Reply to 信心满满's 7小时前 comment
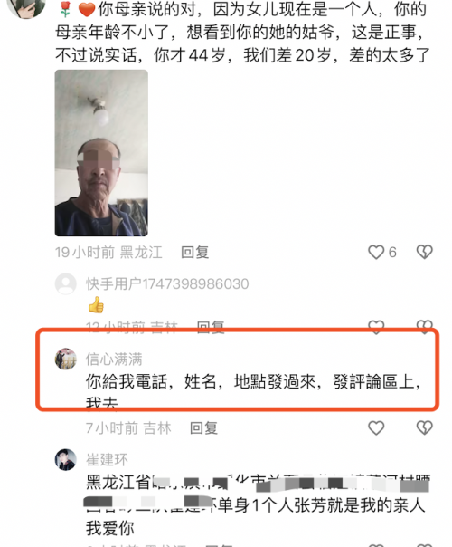 point(203,428)
